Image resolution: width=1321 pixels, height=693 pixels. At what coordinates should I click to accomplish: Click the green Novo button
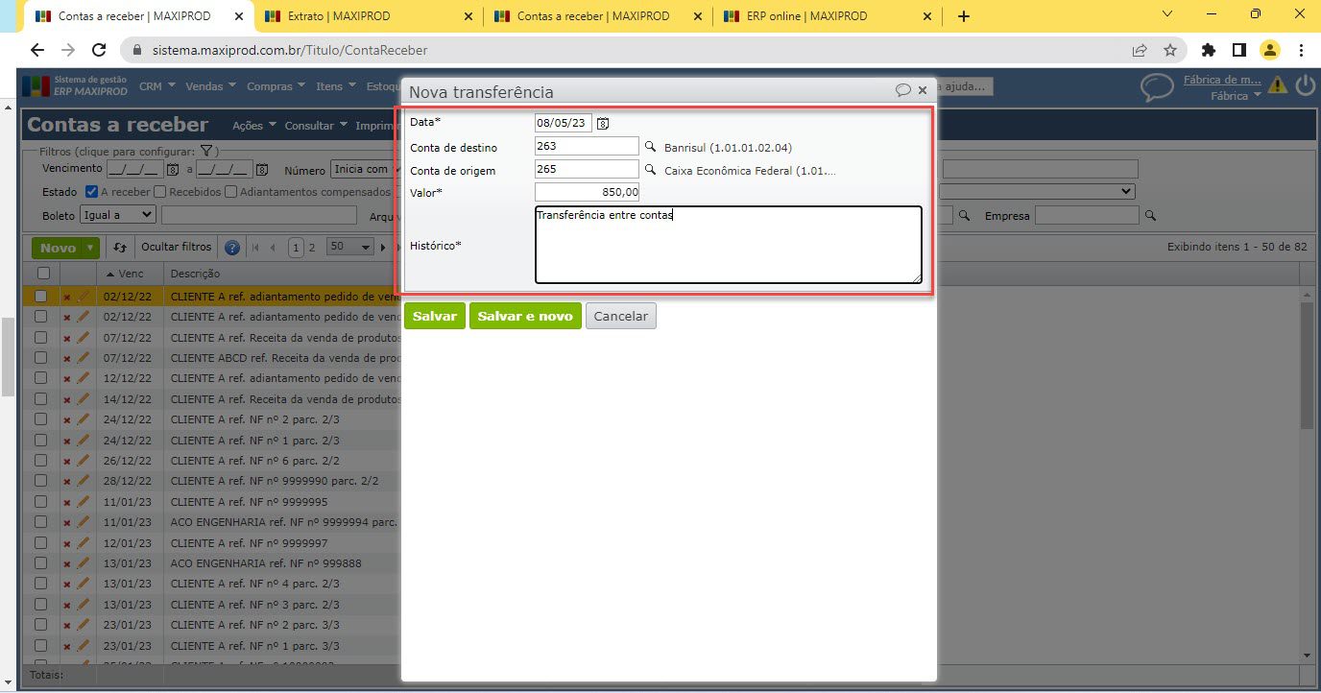[x=58, y=248]
